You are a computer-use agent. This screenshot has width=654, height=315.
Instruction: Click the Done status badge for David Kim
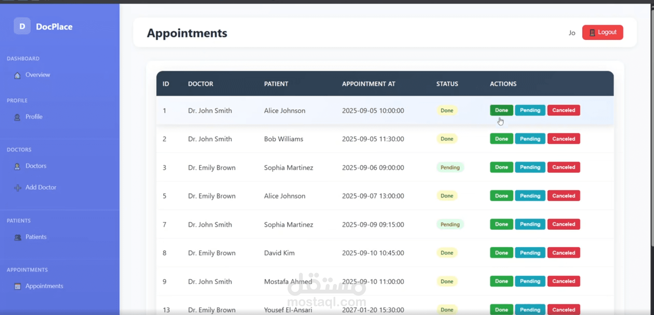click(x=447, y=253)
